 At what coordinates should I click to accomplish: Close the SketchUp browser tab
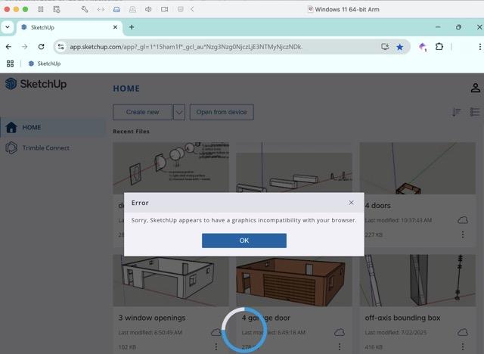[115, 27]
